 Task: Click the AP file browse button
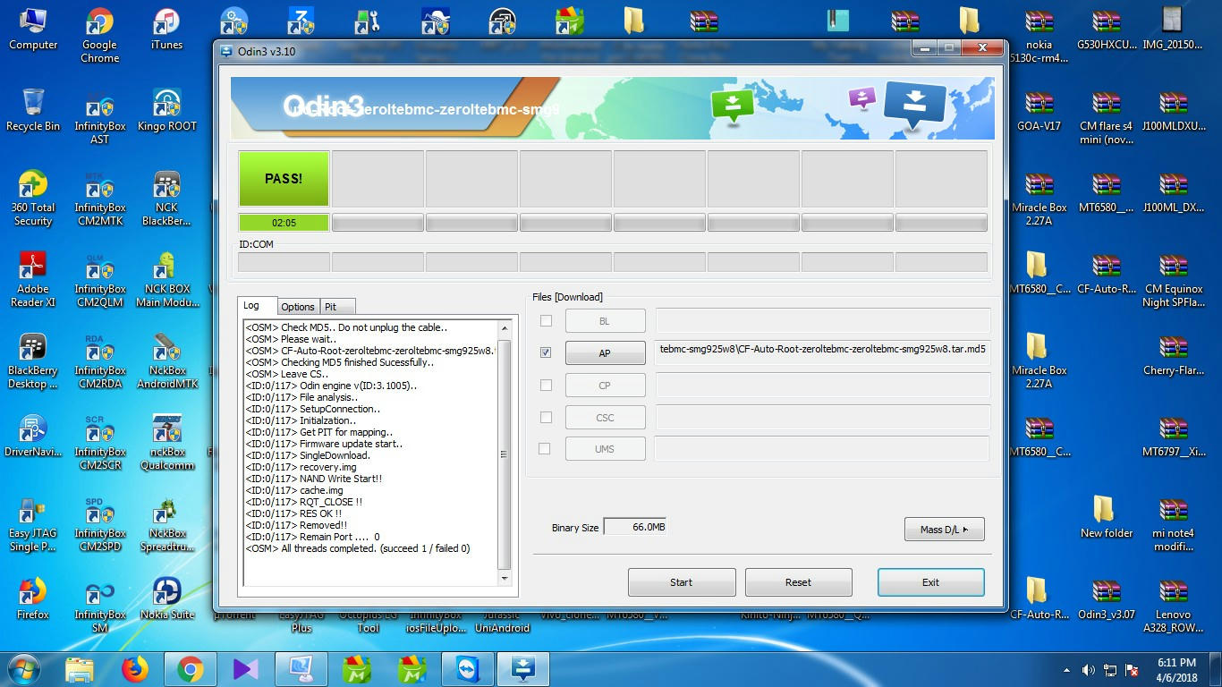(605, 352)
